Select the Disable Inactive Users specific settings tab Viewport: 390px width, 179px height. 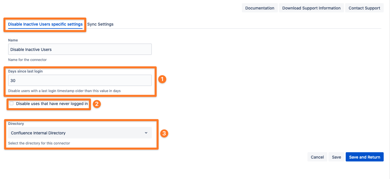coord(45,24)
